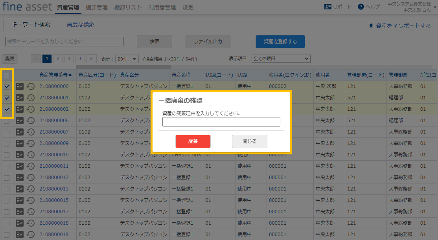Viewport: 438px width, 240px height.
Task: Open edit icon for asset 2108000002
Action: 20,110
